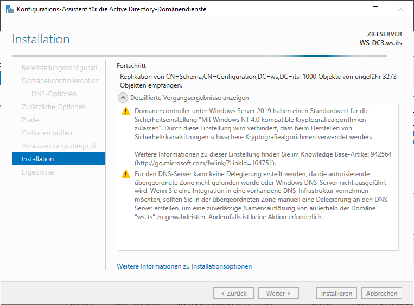
Task: Select the 'Bereitstellungskonfigurati...' step
Action: (61, 68)
